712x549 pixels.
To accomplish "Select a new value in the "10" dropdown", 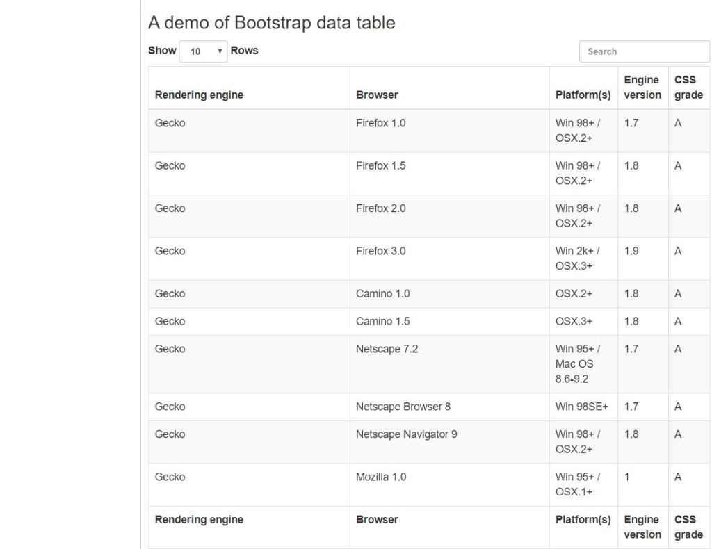I will pos(203,51).
